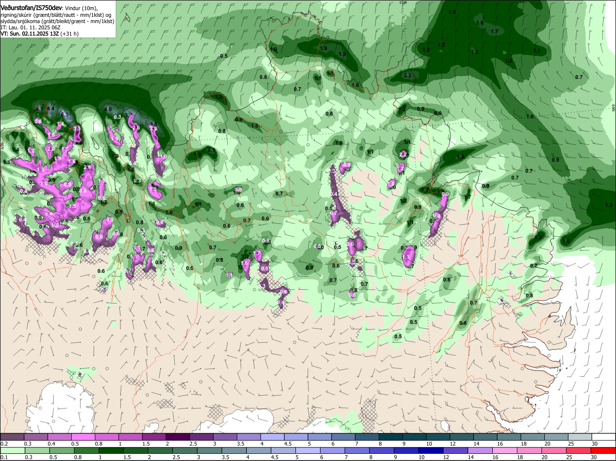The height and width of the screenshot is (461, 616).
Task: Pick the dark teal snow swatch labeled 9
Action: pos(414,436)
